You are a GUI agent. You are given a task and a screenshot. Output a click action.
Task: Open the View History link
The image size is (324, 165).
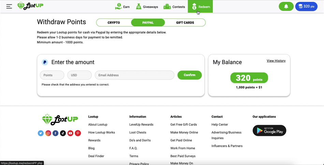point(276,61)
